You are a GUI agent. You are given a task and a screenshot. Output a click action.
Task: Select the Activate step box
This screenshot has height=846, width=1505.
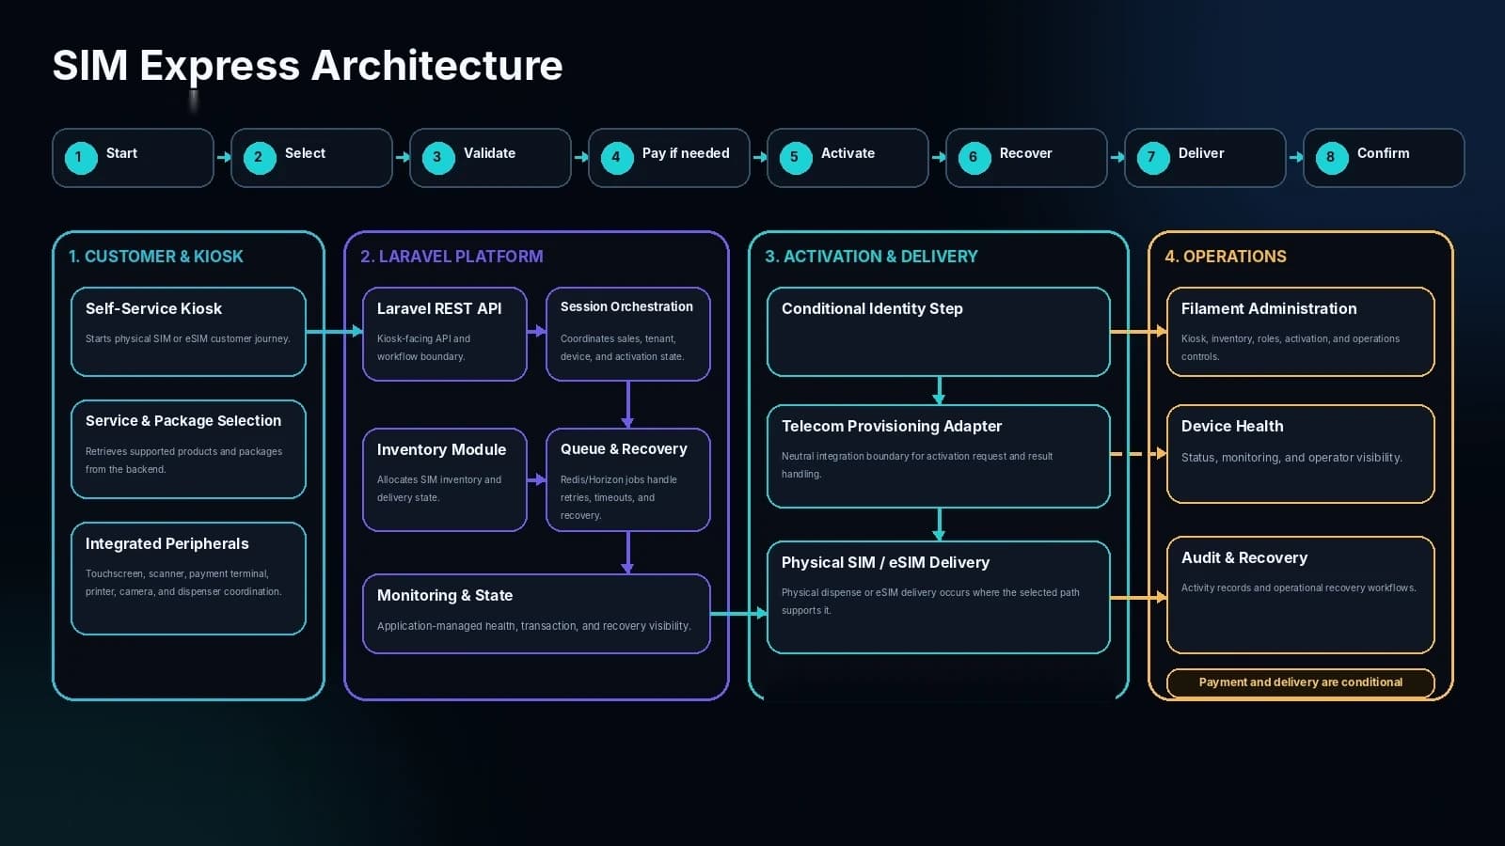(848, 158)
